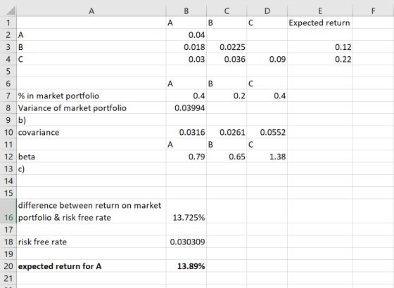Click 'risk free rate' label

click(x=91, y=242)
